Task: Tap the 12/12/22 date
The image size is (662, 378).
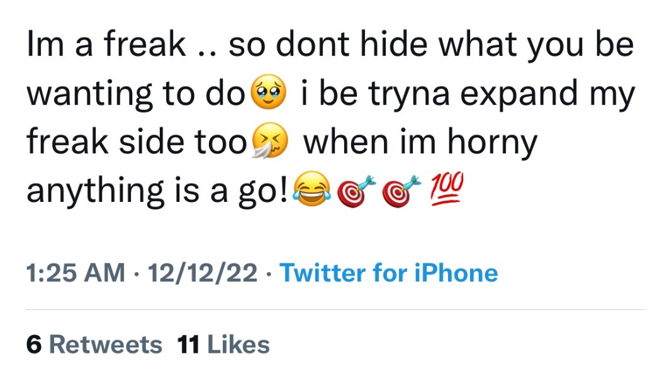Action: pyautogui.click(x=201, y=273)
